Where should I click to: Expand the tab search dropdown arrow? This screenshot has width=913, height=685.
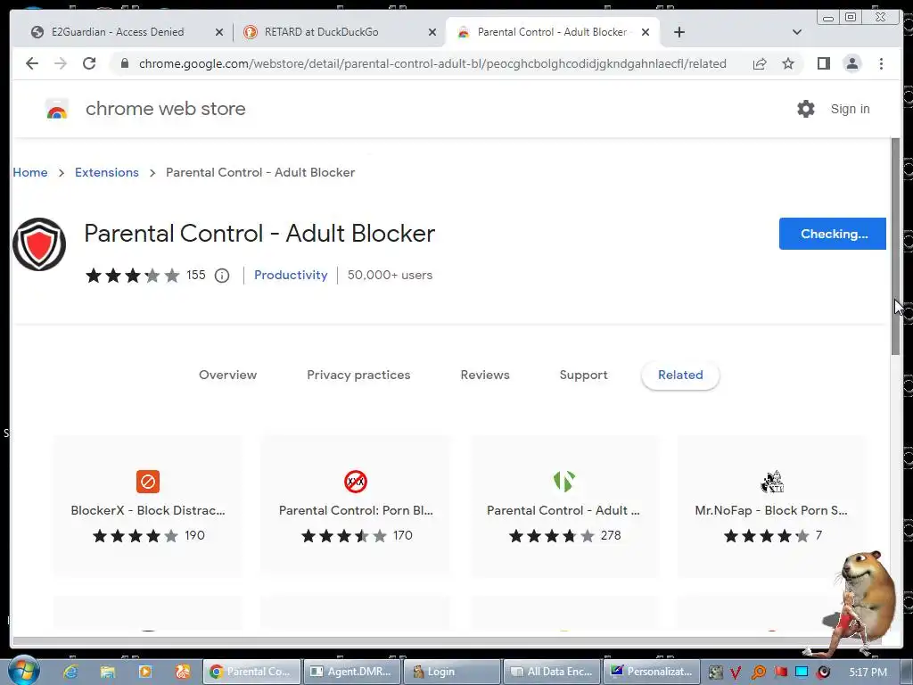[x=797, y=32]
